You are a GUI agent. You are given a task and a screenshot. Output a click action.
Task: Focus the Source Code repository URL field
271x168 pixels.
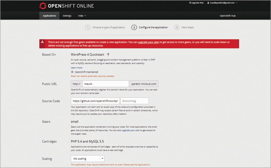click(x=95, y=101)
